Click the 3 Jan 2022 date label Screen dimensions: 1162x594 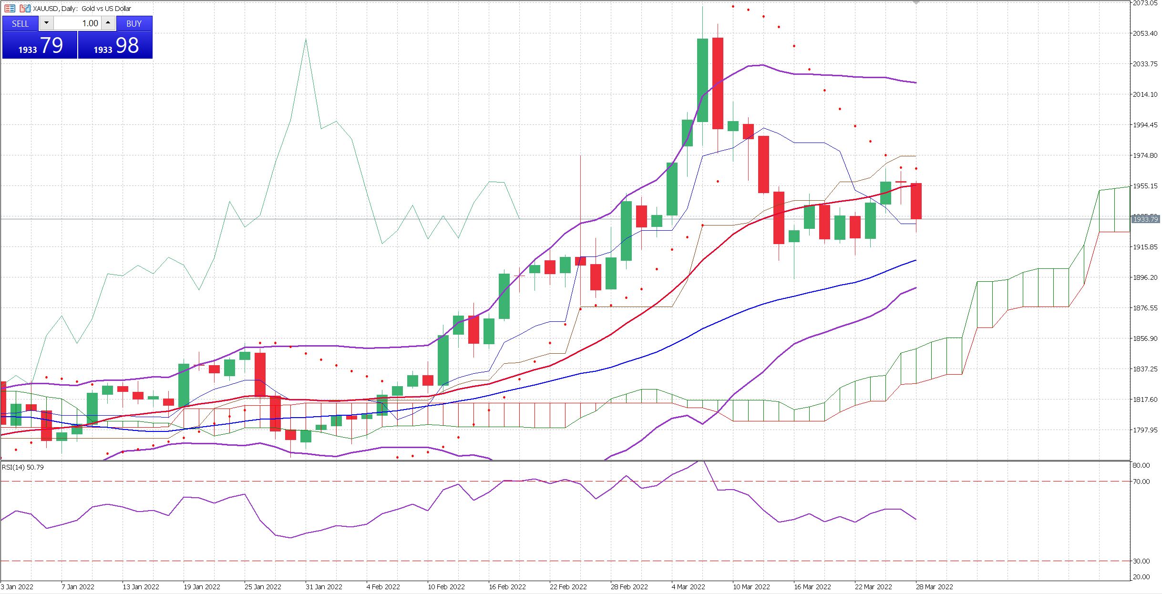coord(17,587)
